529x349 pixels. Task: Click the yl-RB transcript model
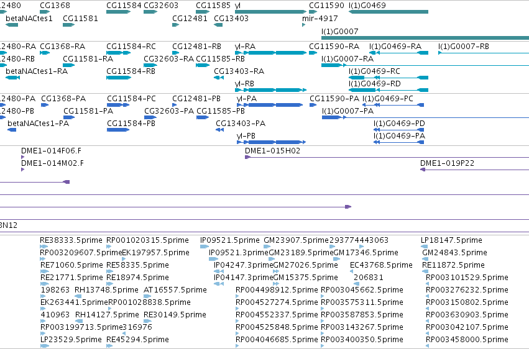pos(270,90)
